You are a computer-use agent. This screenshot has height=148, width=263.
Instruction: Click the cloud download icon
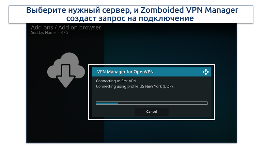coord(66,70)
